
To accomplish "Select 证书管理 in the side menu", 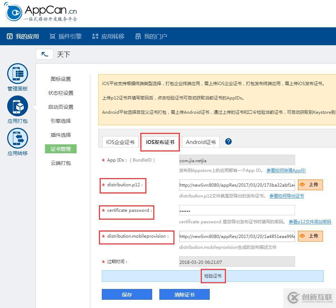I will point(61,149).
